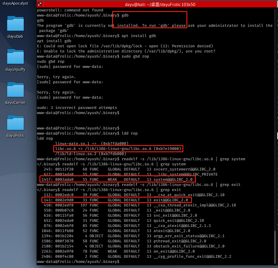The width and height of the screenshot is (278, 268).
Task: Click the Terminator window icon in title bar
Action: (40, 4)
